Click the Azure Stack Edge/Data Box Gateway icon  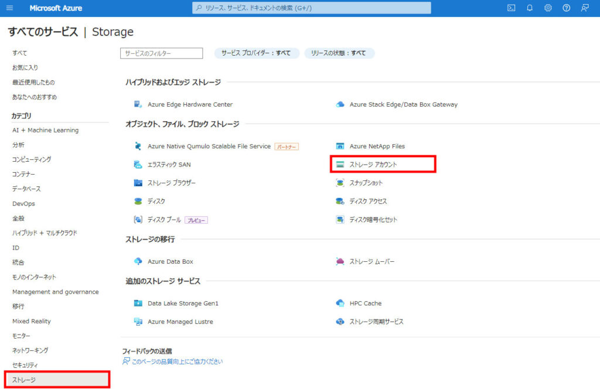coord(340,104)
